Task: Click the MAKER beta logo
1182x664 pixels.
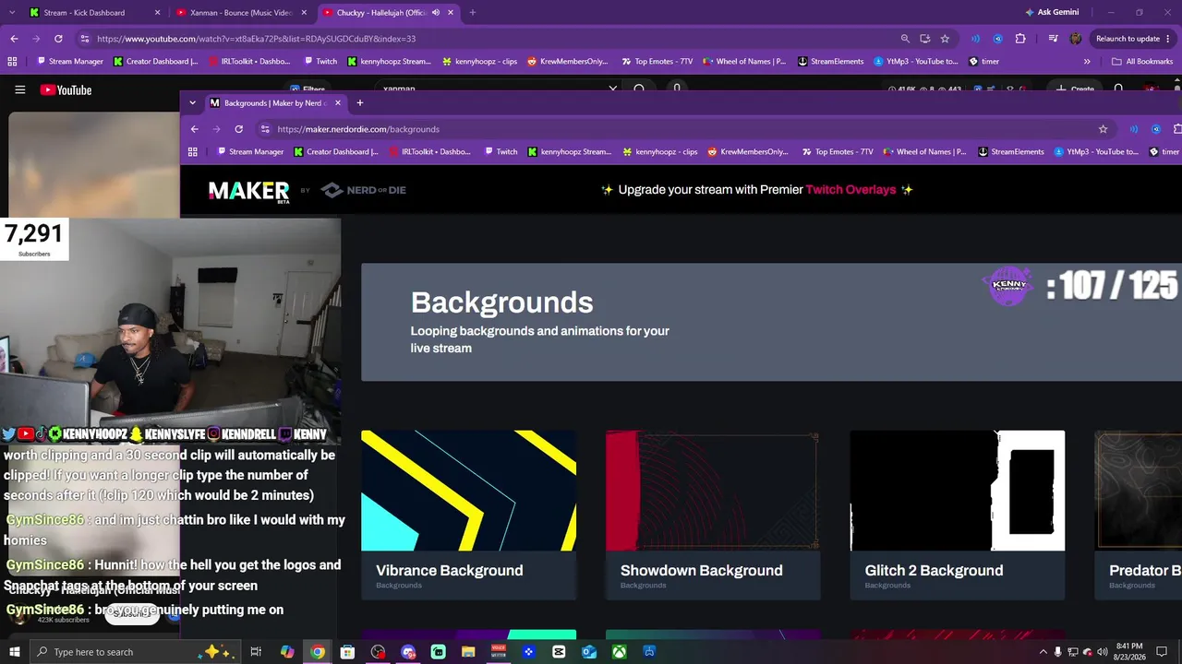Action: [249, 191]
